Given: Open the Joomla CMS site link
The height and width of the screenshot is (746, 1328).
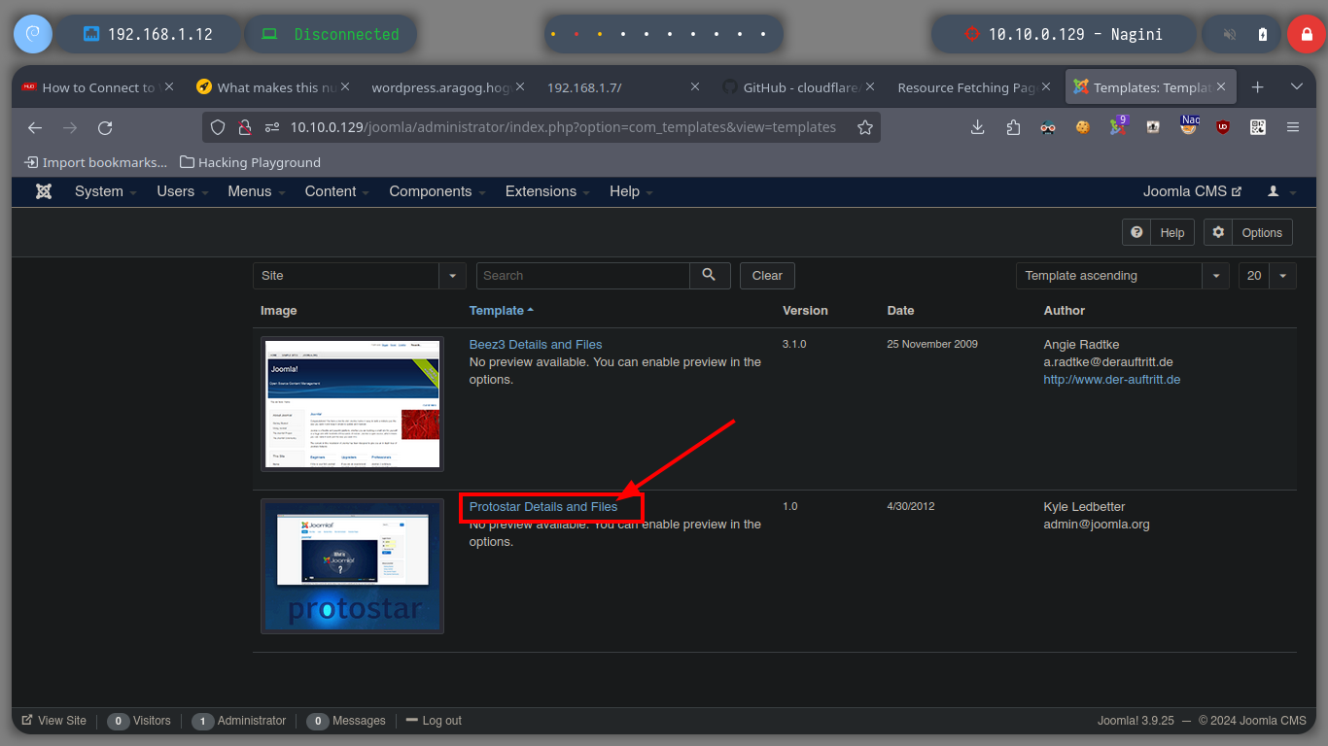Looking at the screenshot, I should [1192, 191].
